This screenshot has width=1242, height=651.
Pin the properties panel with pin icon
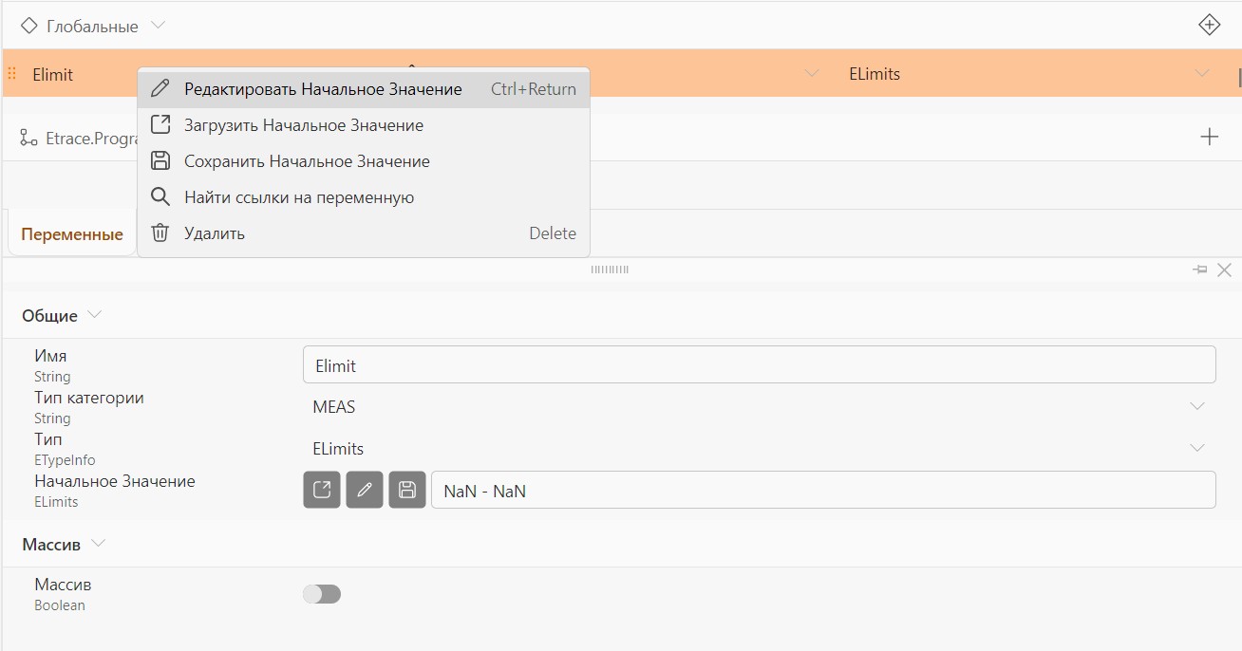click(1200, 270)
